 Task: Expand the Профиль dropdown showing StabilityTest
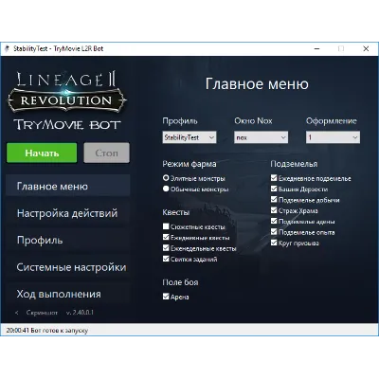pos(189,137)
